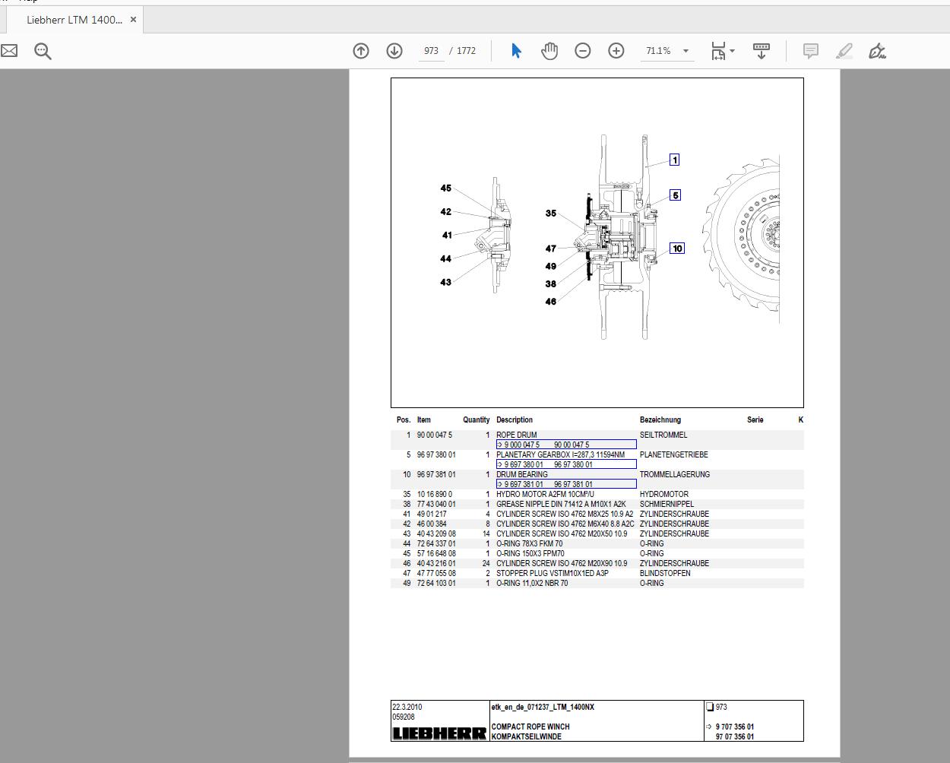Click callout label 5 in diagram
Viewport: 950px width, 763px height.
[675, 195]
